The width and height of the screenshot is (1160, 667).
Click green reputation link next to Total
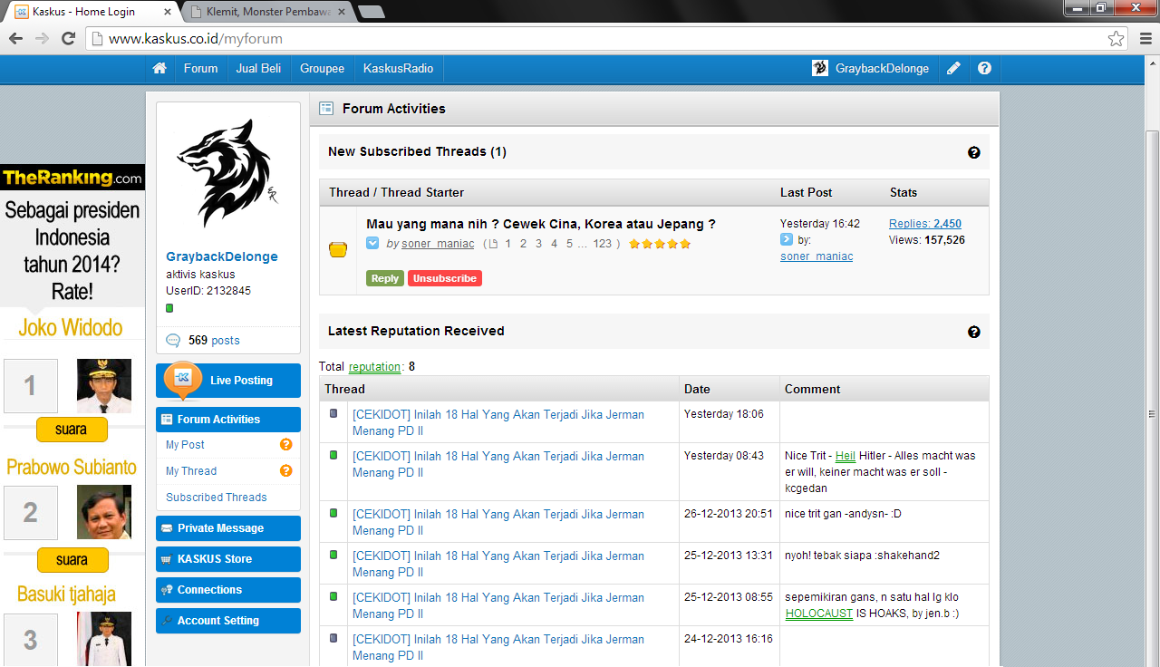tap(375, 367)
